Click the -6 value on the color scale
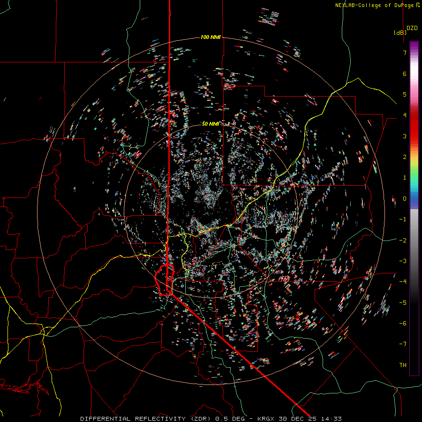Viewport: 422px width, 422px height. [403, 324]
